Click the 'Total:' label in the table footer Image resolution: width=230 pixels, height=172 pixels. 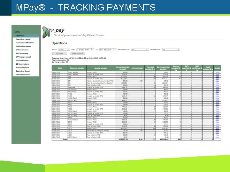[65, 140]
